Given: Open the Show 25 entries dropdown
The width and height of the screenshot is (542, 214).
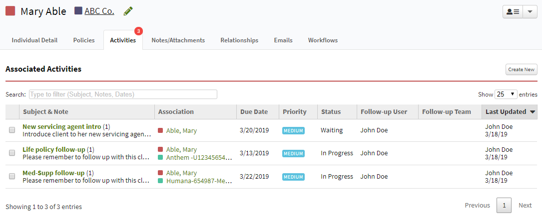Looking at the screenshot, I should click(506, 95).
